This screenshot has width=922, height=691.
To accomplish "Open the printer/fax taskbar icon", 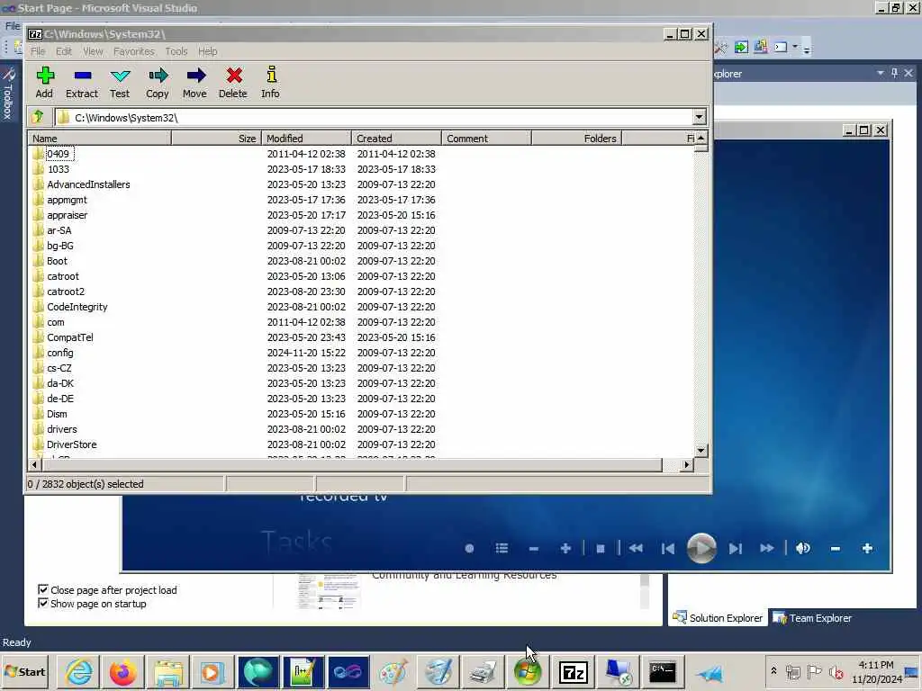I will (x=483, y=671).
